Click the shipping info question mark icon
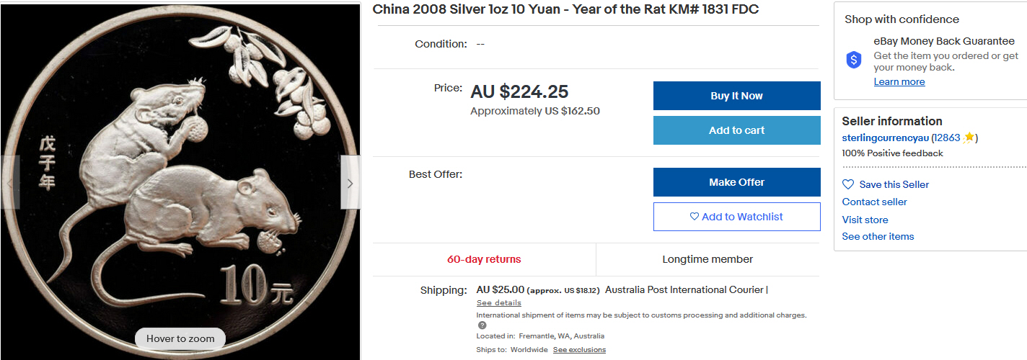Screen dimensions: 1027x360 point(482,325)
